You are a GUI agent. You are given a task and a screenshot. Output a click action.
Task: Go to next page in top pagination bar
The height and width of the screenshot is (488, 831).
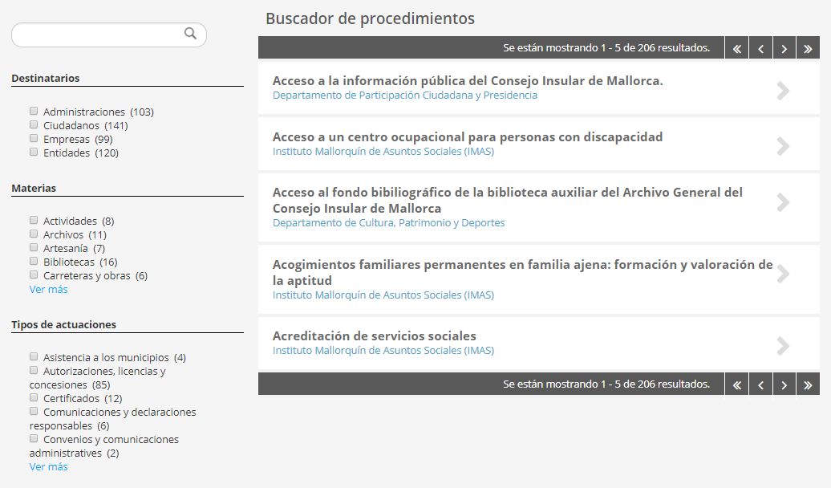click(x=784, y=49)
